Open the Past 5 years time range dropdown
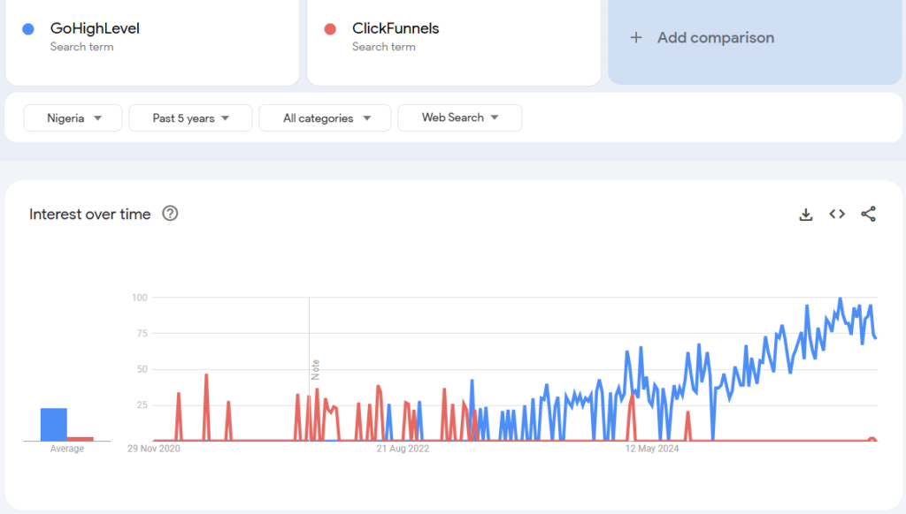The height and width of the screenshot is (514, 906). pyautogui.click(x=190, y=118)
